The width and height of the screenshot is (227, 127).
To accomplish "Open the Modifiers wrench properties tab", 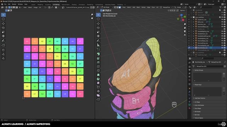I will tap(189, 92).
